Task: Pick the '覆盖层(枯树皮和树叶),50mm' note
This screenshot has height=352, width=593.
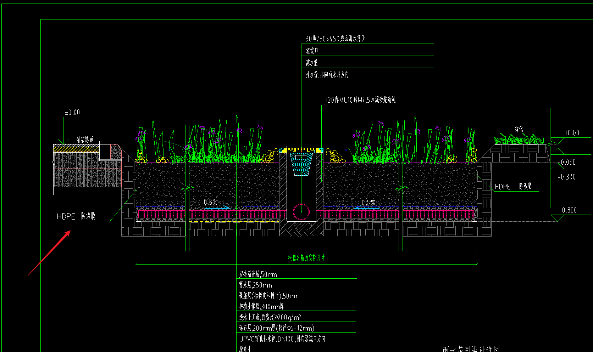Action: [x=269, y=296]
